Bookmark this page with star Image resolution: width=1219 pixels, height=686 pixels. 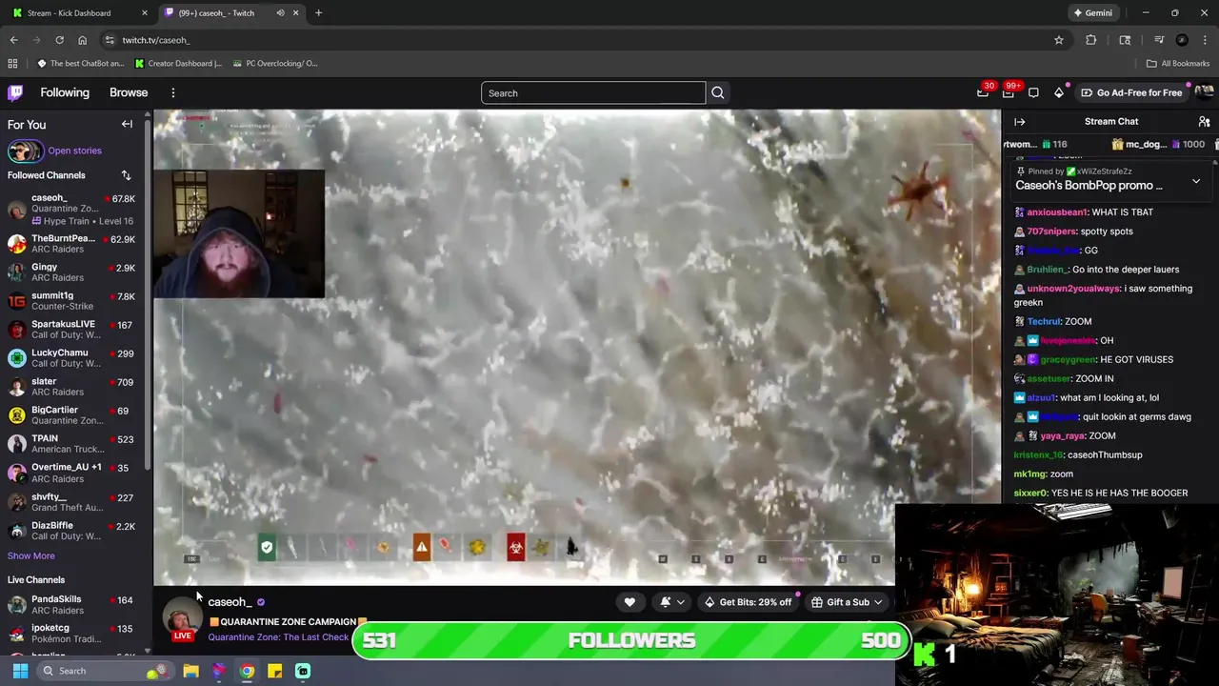coord(1058,40)
